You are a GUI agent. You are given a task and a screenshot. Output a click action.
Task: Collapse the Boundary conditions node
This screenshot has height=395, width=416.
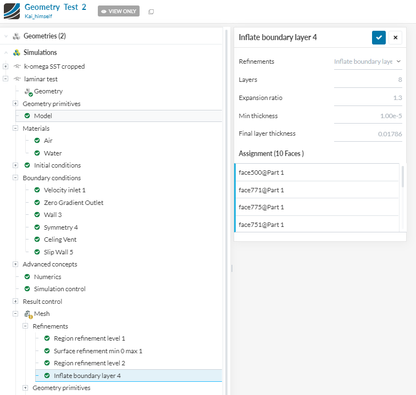pos(15,178)
